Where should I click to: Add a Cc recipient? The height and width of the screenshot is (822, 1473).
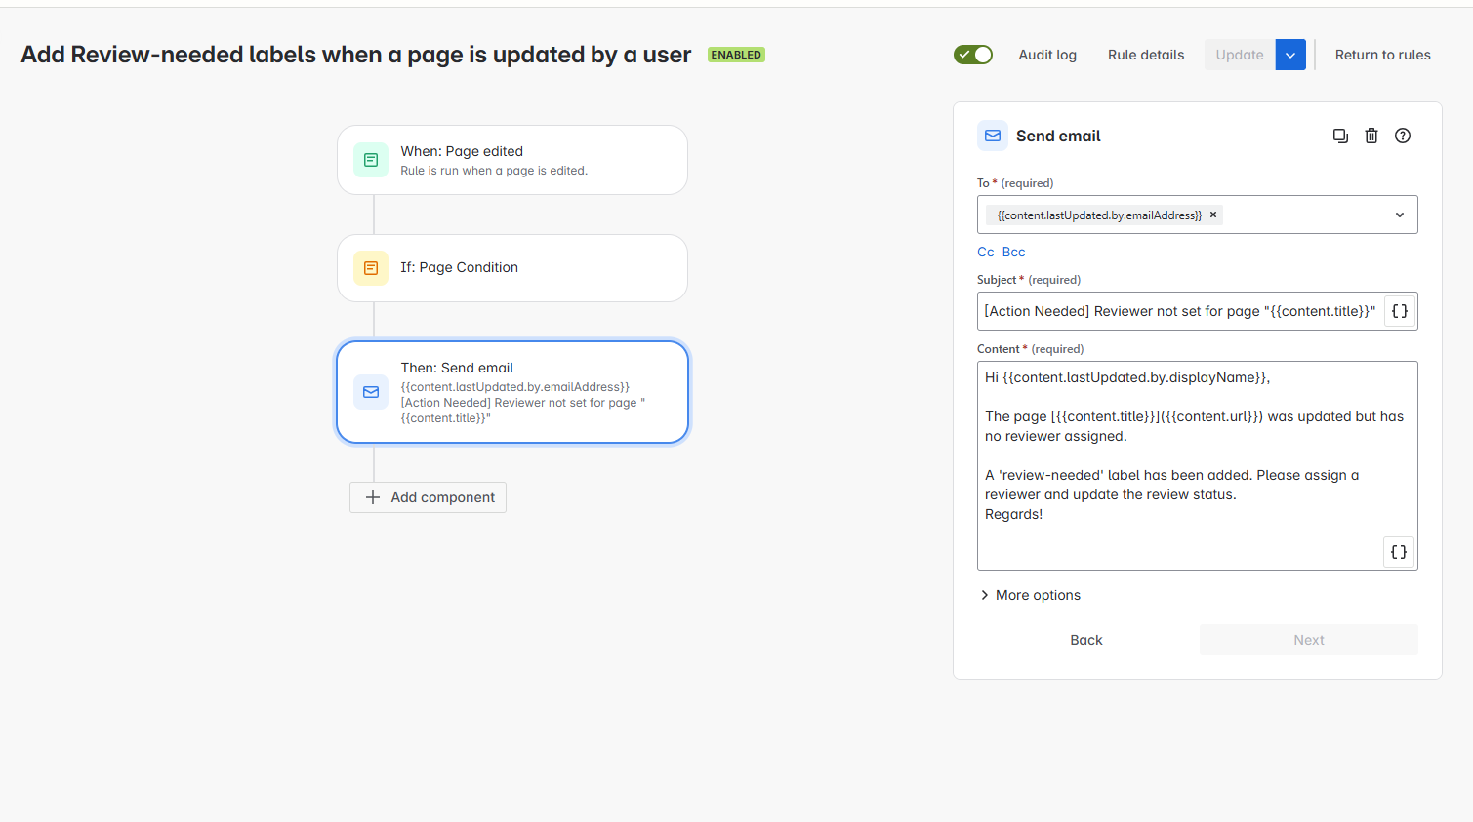click(986, 252)
